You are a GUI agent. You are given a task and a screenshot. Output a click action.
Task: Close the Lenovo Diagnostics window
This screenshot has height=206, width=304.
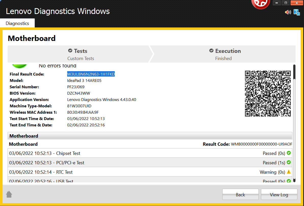click(297, 3)
